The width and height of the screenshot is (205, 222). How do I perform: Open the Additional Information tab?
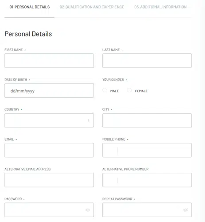tap(160, 7)
